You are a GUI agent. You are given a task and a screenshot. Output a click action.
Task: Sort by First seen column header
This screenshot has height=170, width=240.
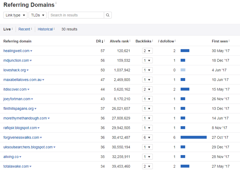tap(220, 41)
